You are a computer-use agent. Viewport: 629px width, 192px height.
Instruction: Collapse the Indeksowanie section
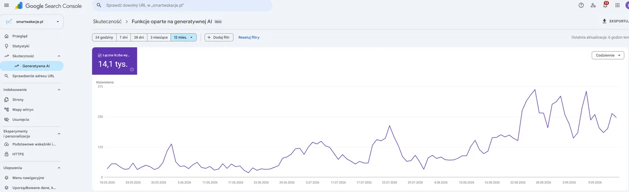point(59,90)
